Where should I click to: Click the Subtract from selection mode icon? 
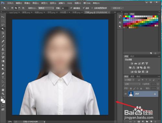[19, 8]
